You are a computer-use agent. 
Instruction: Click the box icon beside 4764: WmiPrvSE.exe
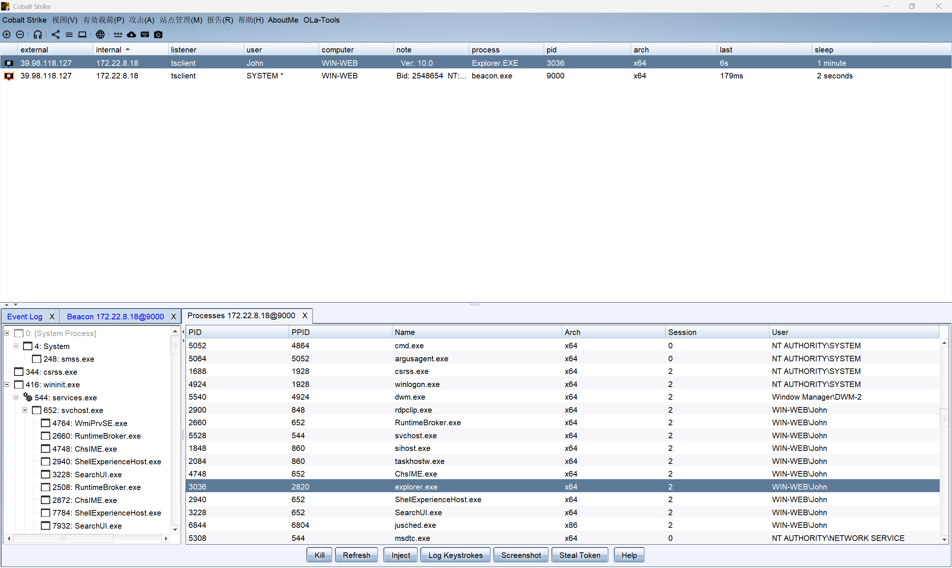tap(45, 423)
